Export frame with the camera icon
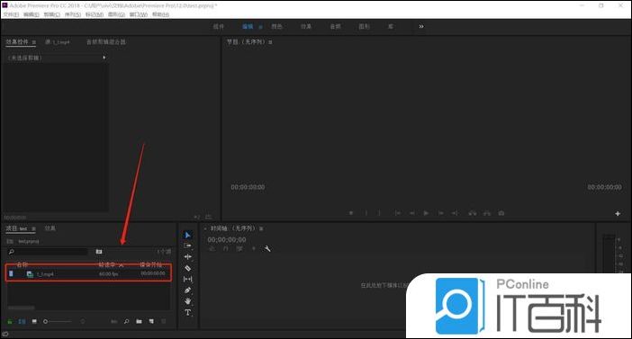Screen dimensions: 632x339 click(x=501, y=213)
